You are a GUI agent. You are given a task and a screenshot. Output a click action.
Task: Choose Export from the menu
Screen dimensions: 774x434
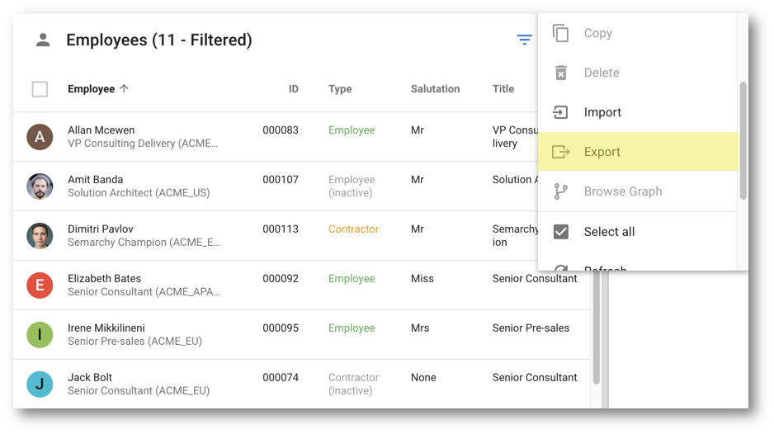pyautogui.click(x=638, y=152)
